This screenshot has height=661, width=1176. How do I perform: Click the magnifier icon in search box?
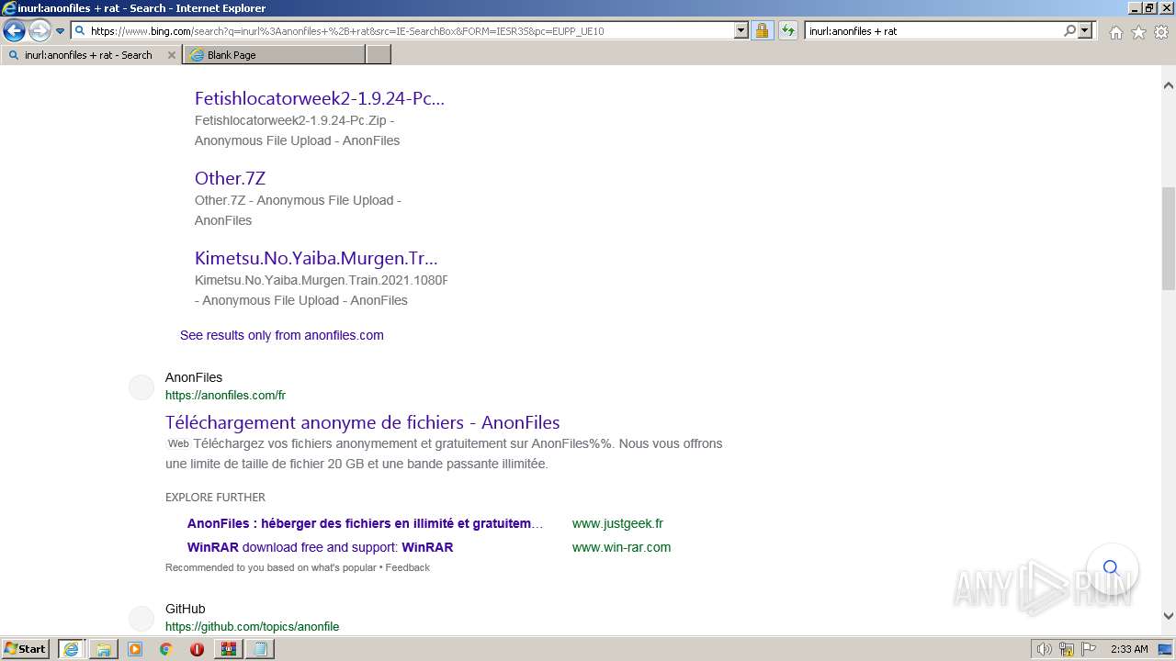point(1069,30)
